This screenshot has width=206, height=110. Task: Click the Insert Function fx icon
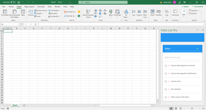tap(35, 24)
